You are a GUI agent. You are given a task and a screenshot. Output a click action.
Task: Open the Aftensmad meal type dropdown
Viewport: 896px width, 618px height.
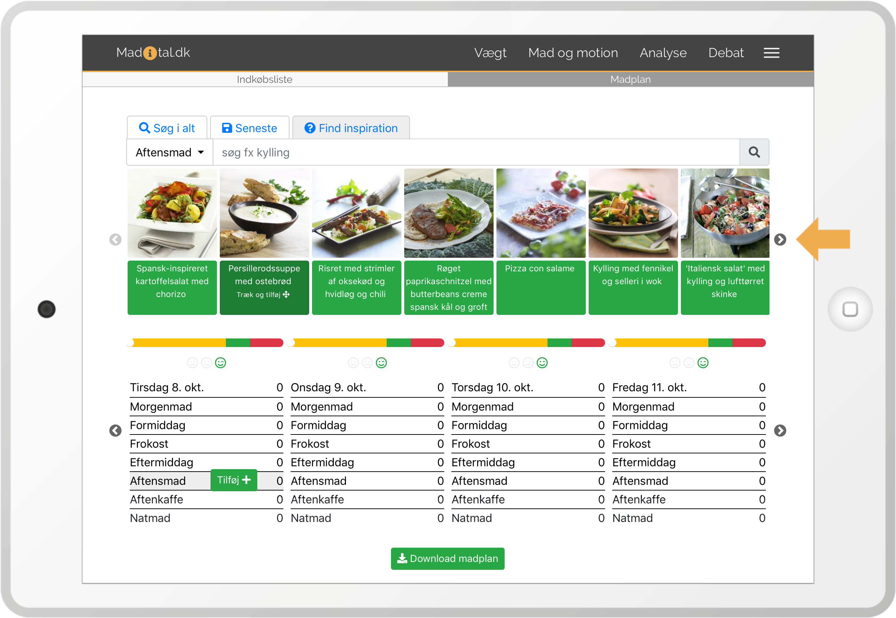tap(170, 152)
